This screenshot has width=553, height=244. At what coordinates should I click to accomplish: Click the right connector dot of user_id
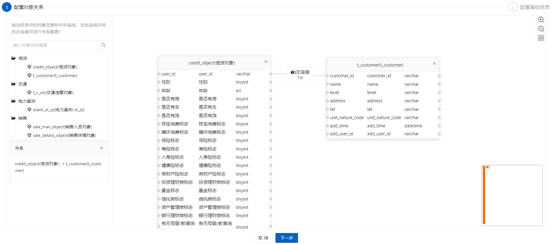coord(271,74)
